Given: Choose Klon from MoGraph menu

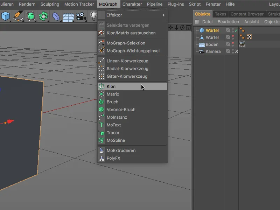Looking at the screenshot, I should tap(132, 86).
